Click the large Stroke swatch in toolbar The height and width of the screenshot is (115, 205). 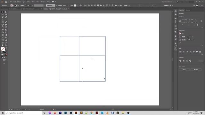pos(5,51)
